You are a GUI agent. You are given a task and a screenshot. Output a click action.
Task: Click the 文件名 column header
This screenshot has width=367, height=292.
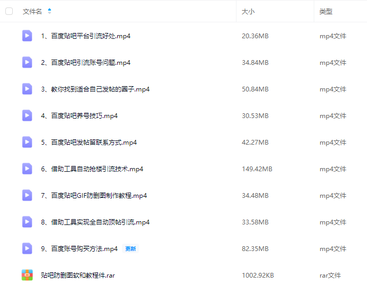(x=32, y=12)
